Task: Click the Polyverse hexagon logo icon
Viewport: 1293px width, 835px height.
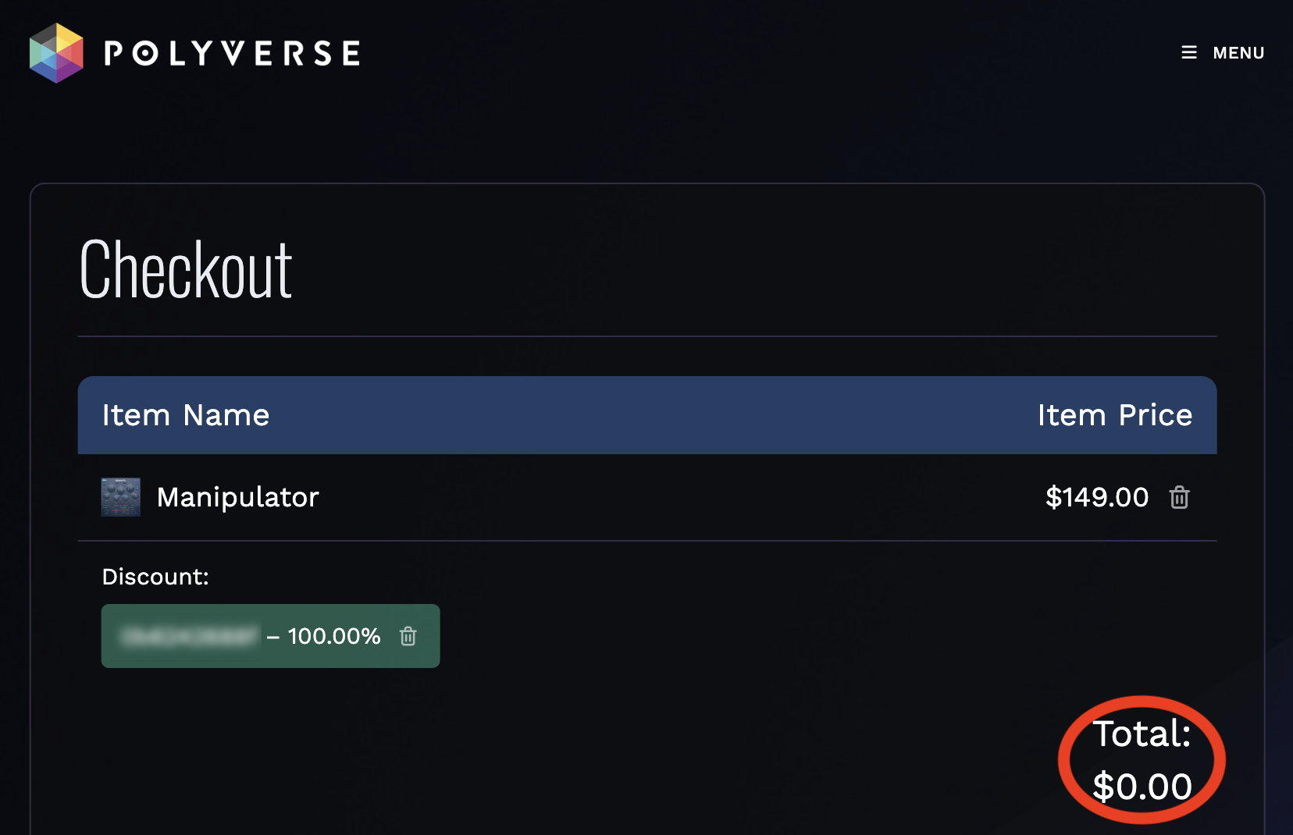Action: 56,53
